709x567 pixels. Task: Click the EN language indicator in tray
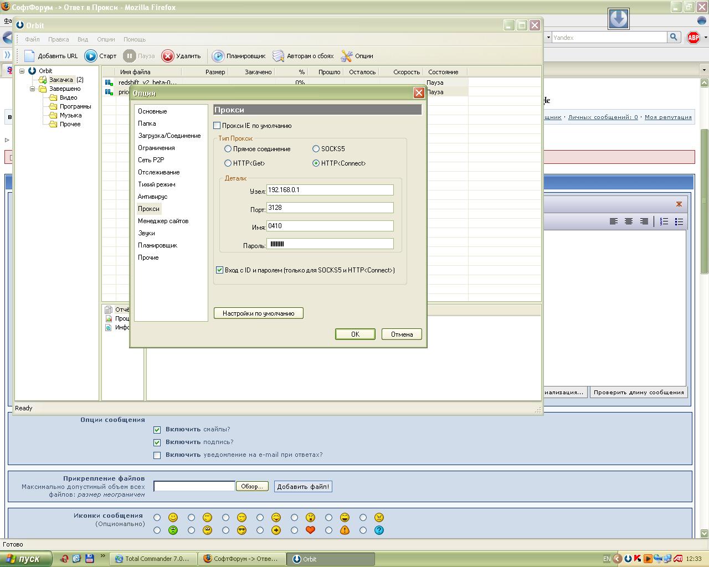607,559
